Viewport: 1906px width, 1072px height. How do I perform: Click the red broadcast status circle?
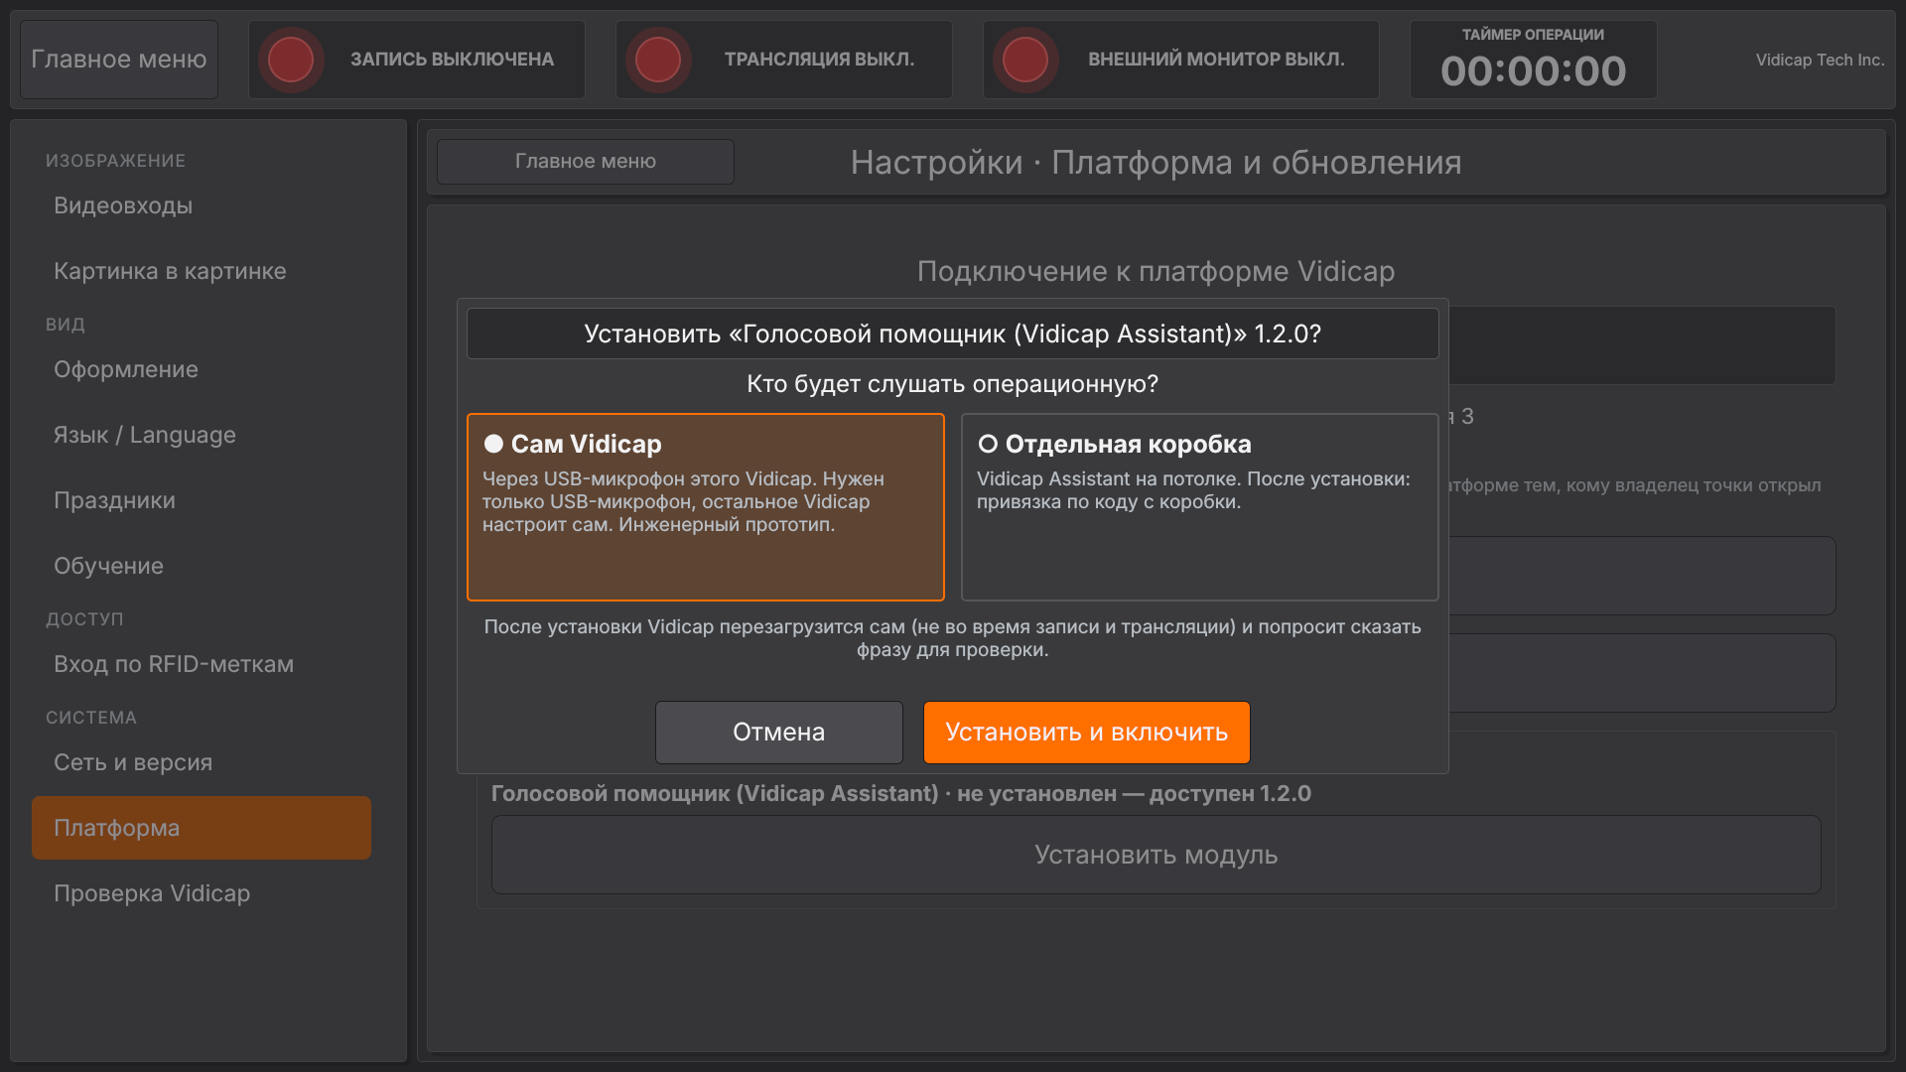coord(658,60)
